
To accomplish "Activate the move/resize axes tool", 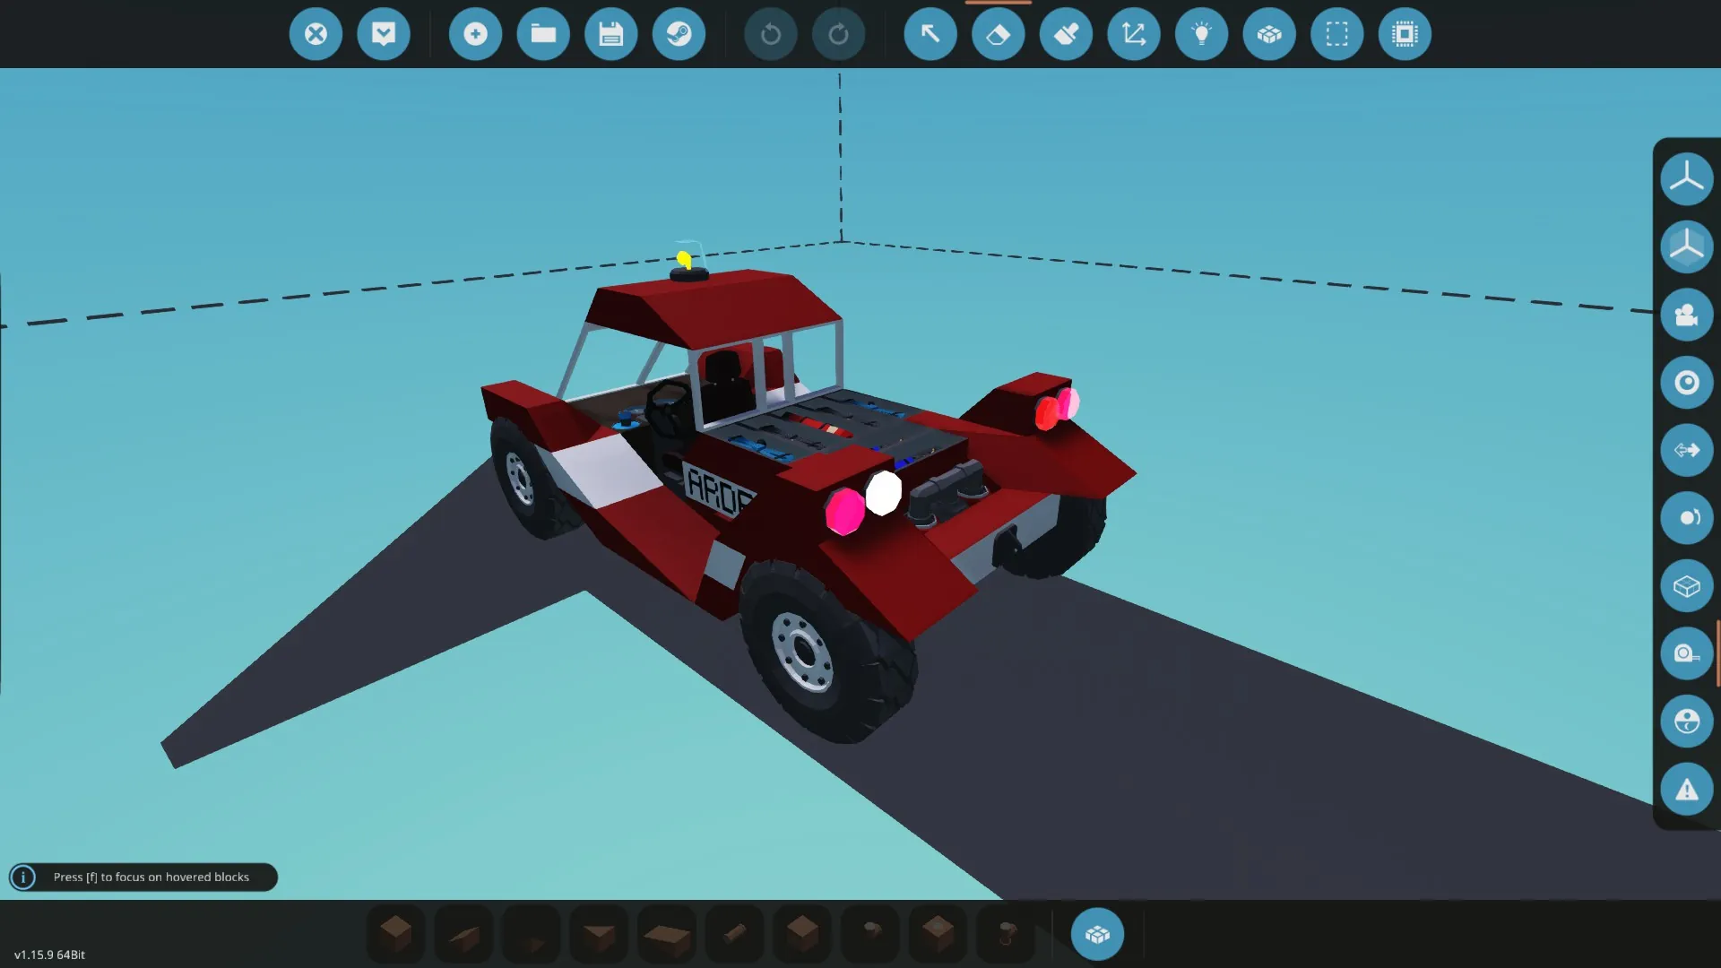I will tap(1134, 34).
